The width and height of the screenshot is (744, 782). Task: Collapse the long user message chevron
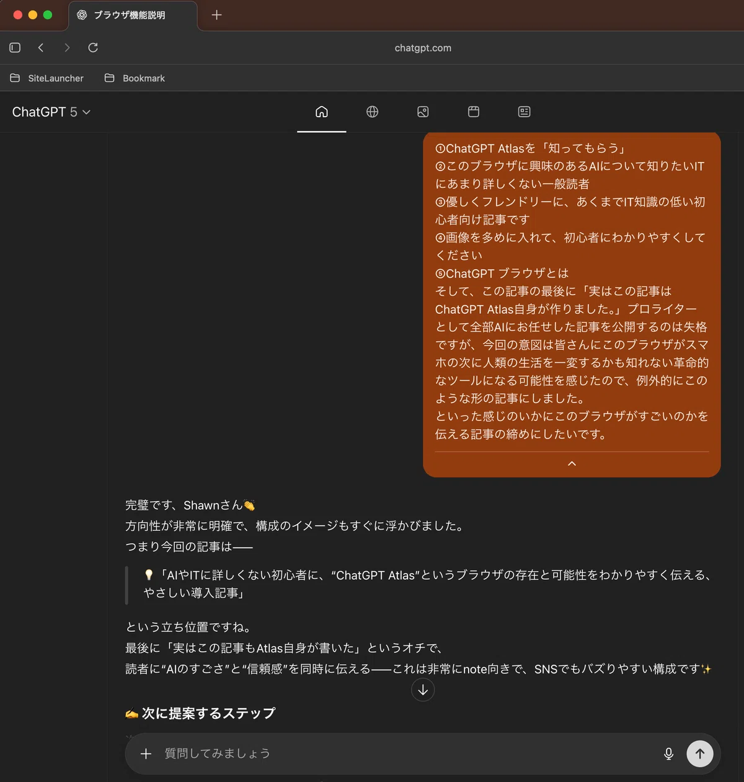click(572, 464)
